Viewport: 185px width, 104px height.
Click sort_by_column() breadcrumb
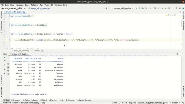click(x=22, y=51)
